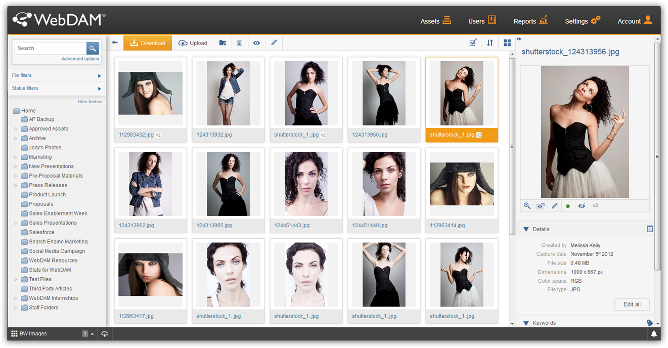Screen dimensions: 668x348
Task: Click the Hide folders link
Action: pos(90,102)
